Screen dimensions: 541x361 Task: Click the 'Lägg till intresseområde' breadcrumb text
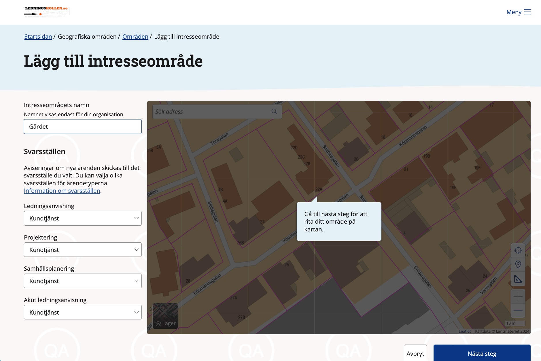[187, 37]
